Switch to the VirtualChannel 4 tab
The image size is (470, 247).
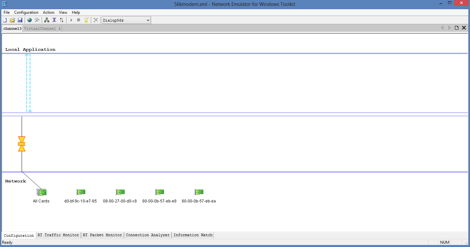click(42, 28)
